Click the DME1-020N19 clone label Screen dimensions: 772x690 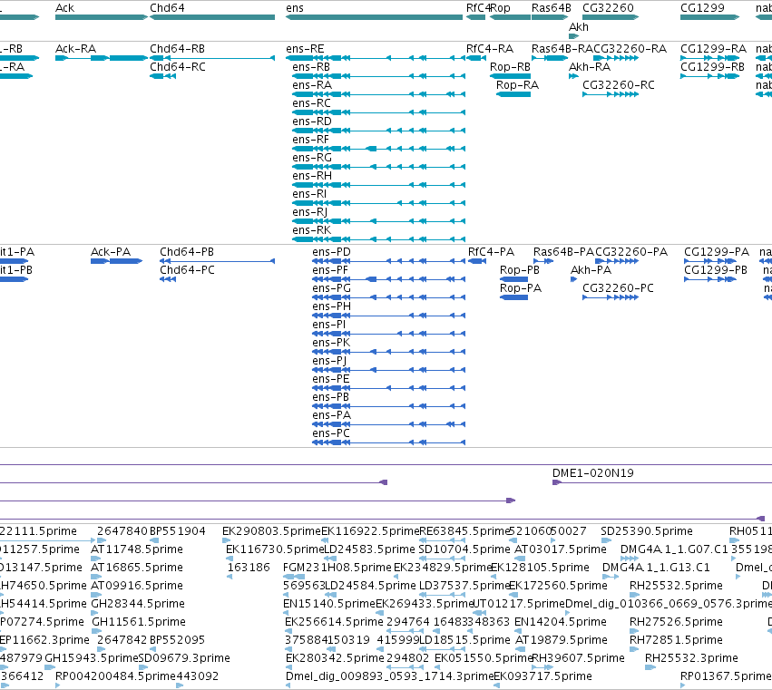click(x=592, y=473)
